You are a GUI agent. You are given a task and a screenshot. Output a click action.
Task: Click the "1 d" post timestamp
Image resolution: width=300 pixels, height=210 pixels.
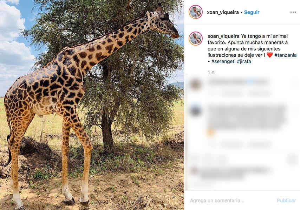coord(211,73)
